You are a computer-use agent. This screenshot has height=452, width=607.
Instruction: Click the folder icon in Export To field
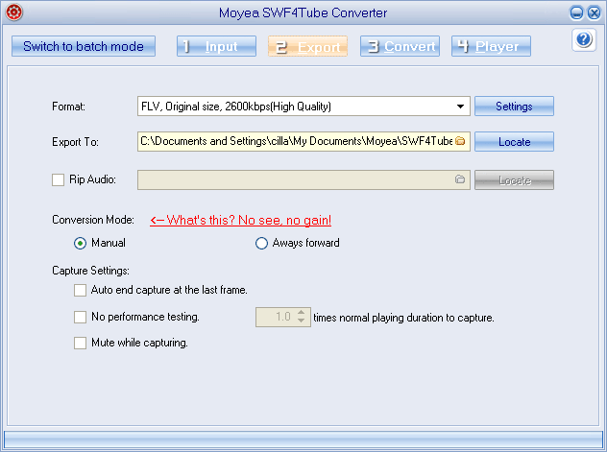coord(460,141)
